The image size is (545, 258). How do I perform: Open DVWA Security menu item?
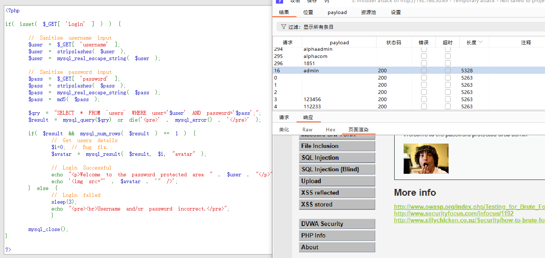tap(337, 224)
